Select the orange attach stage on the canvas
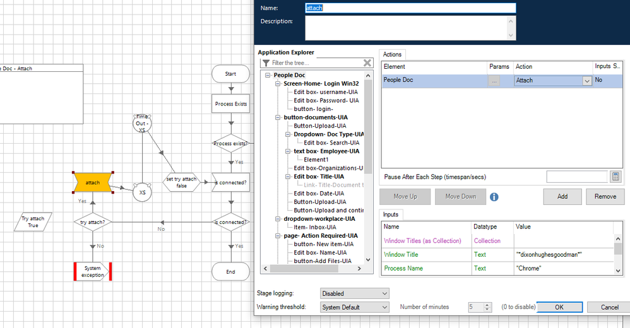 (x=93, y=183)
